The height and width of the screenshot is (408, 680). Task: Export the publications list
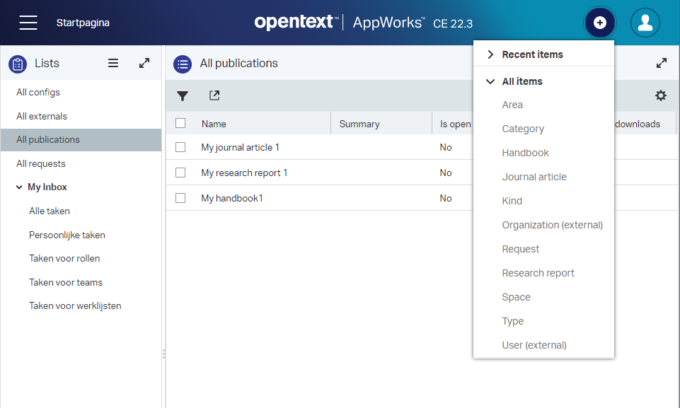click(x=214, y=95)
